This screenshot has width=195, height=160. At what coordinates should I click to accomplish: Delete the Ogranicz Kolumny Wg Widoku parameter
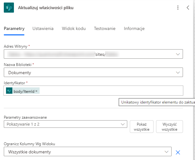178,152
